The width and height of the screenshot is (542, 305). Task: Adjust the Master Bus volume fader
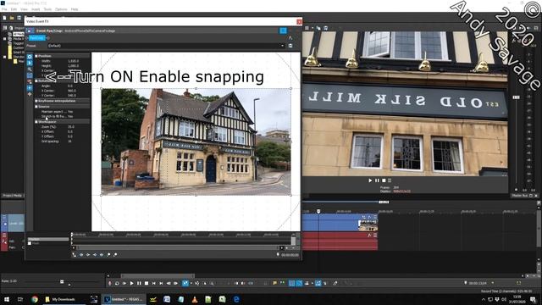tap(516, 97)
